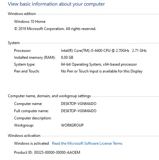Viewport: 159px width, 160px height.
Task: Select the No Pen or Touch Input text
Action: (x=102, y=71)
